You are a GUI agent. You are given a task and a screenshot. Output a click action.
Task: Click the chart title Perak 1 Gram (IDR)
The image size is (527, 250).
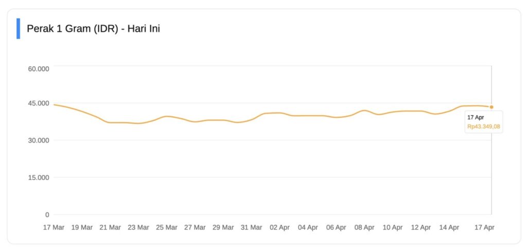(93, 29)
